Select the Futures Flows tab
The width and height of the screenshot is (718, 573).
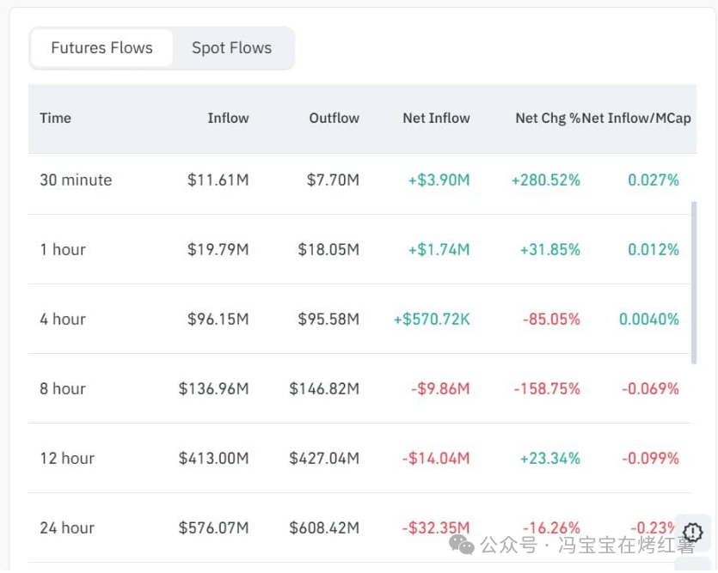pyautogui.click(x=101, y=48)
